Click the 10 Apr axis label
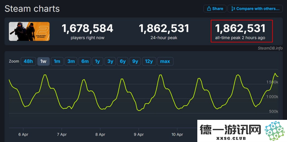The height and width of the screenshot is (142, 287). pos(177,135)
